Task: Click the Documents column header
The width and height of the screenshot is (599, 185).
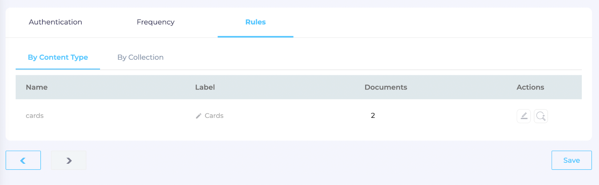Action: [x=386, y=87]
